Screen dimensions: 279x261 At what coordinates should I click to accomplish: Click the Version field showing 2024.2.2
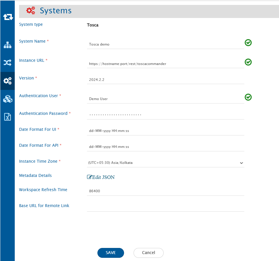(x=165, y=79)
